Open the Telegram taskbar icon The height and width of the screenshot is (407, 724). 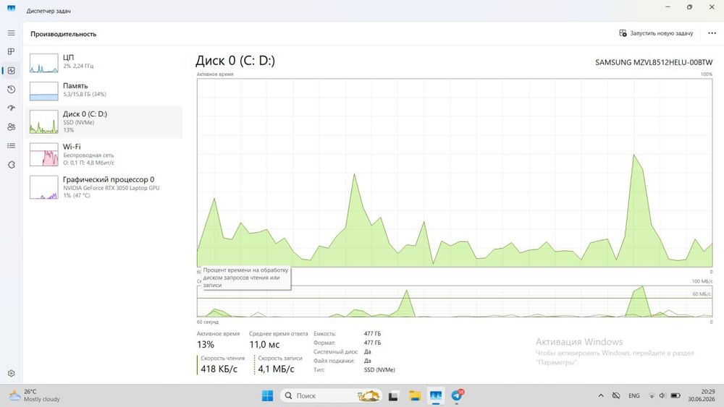pos(457,395)
